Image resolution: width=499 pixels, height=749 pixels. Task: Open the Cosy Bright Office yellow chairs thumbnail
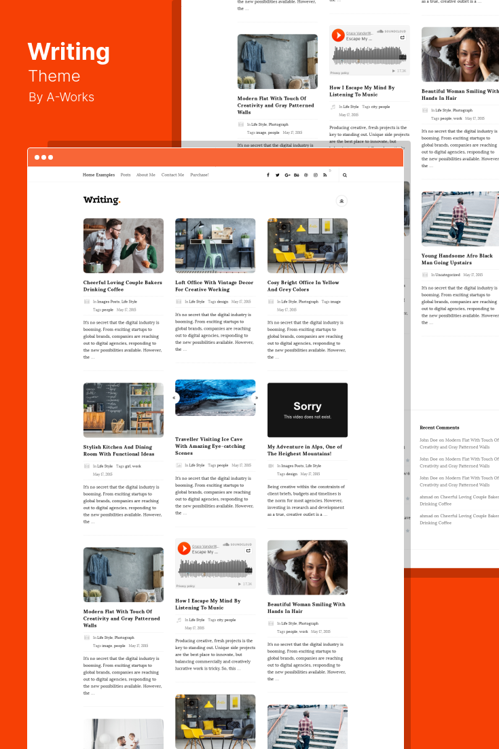[x=308, y=245]
